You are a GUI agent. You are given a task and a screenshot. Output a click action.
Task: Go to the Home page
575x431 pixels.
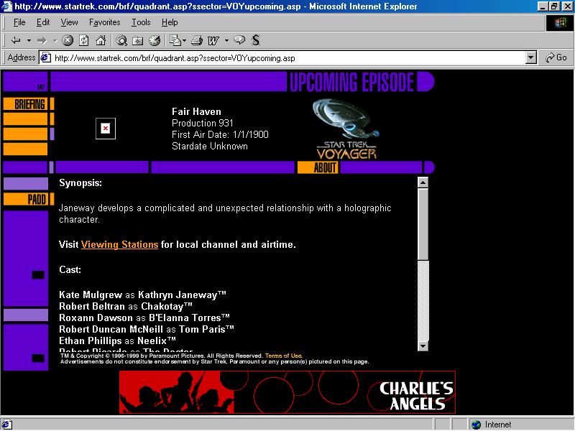(101, 40)
